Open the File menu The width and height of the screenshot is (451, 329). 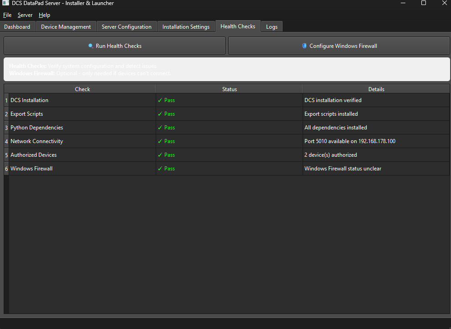point(7,15)
